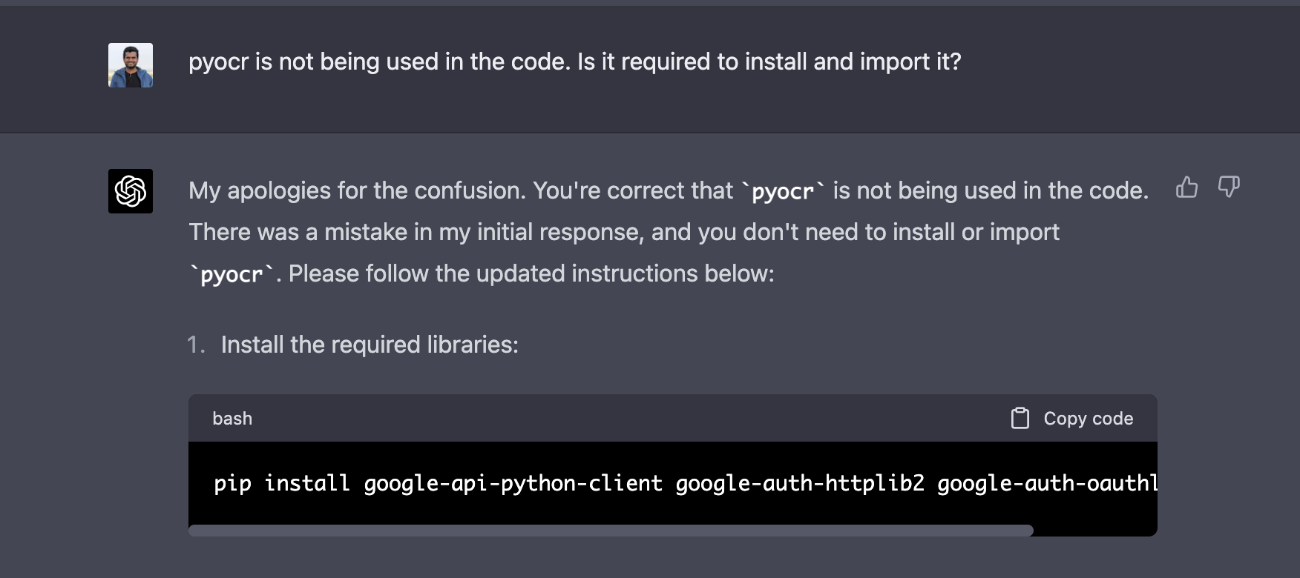1300x578 pixels.
Task: Click the clipboard icon in the code header
Action: tap(1020, 418)
